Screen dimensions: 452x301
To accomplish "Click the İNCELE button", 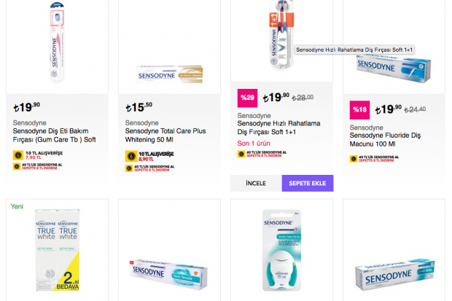I will [x=256, y=183].
